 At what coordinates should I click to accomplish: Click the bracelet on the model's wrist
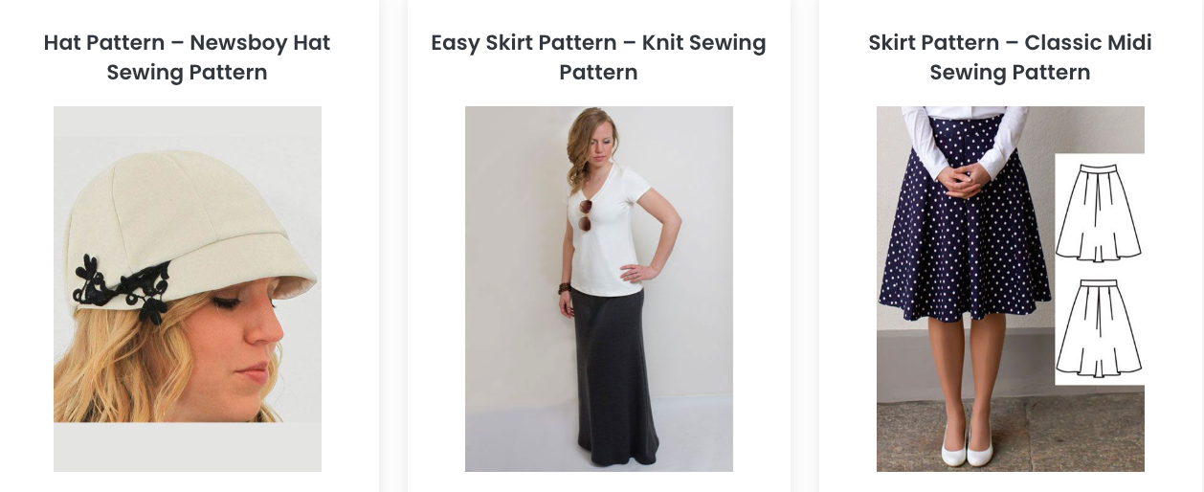(565, 289)
